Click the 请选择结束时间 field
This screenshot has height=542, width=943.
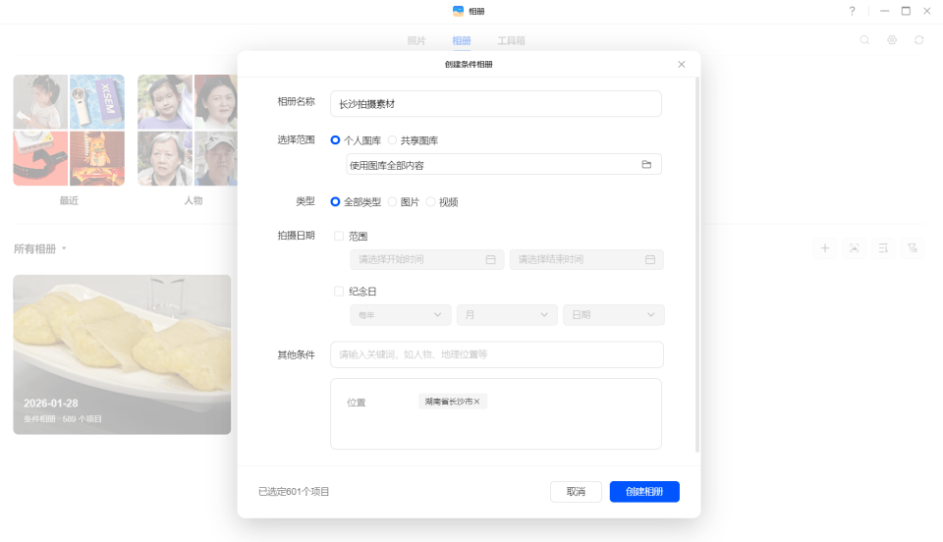pyautogui.click(x=586, y=259)
